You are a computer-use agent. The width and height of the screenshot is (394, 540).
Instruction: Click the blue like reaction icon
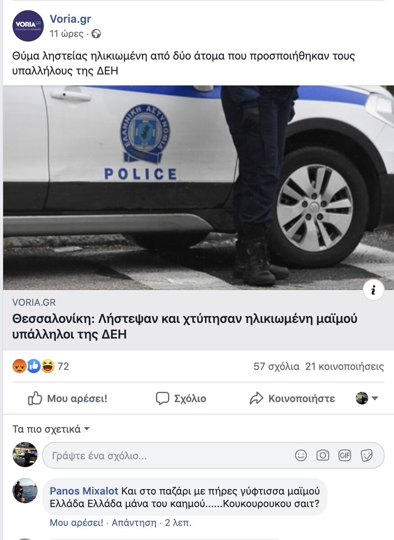click(x=34, y=366)
